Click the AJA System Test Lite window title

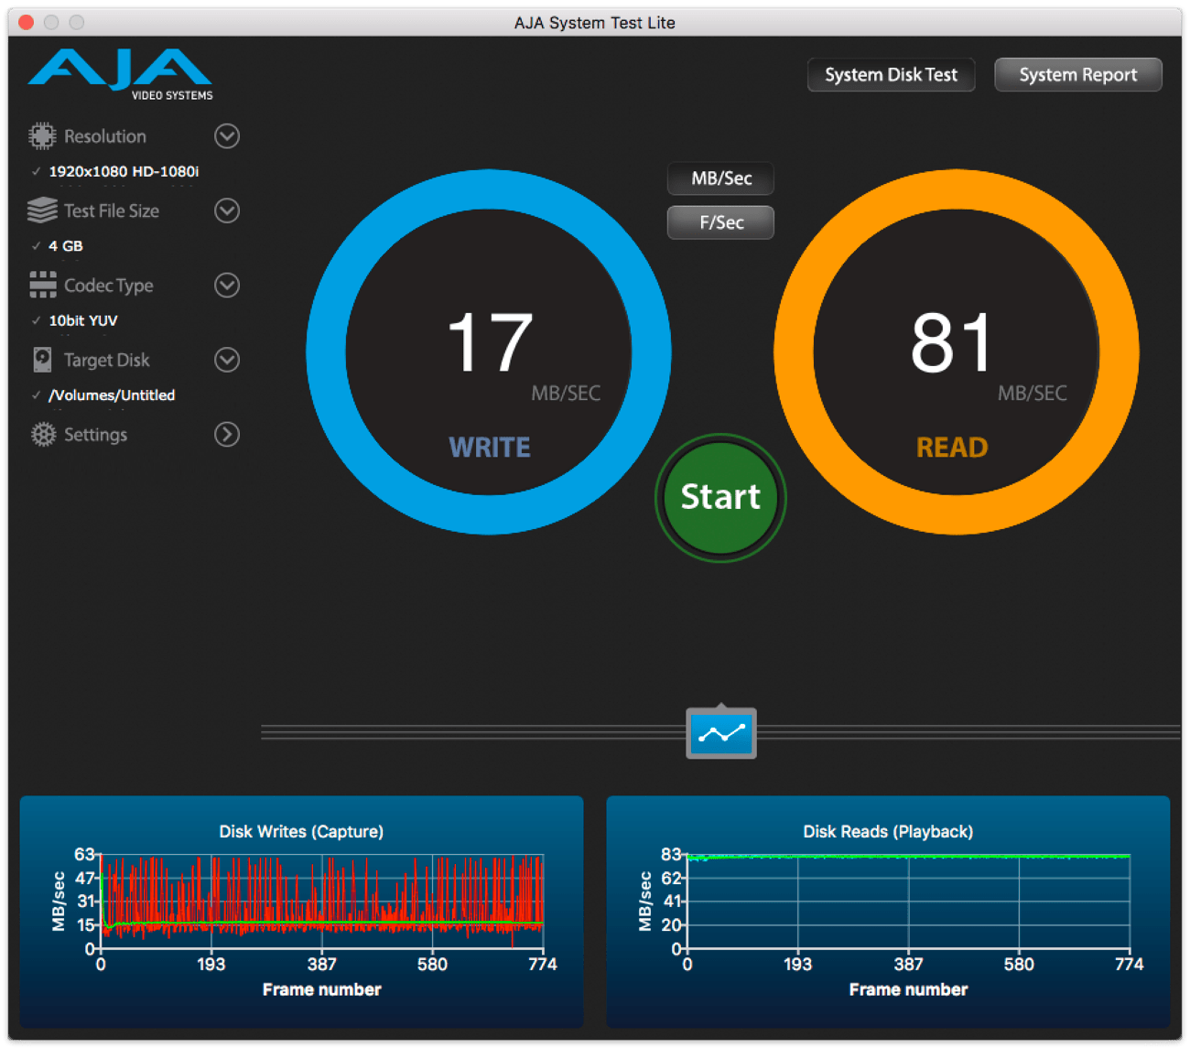[595, 23]
